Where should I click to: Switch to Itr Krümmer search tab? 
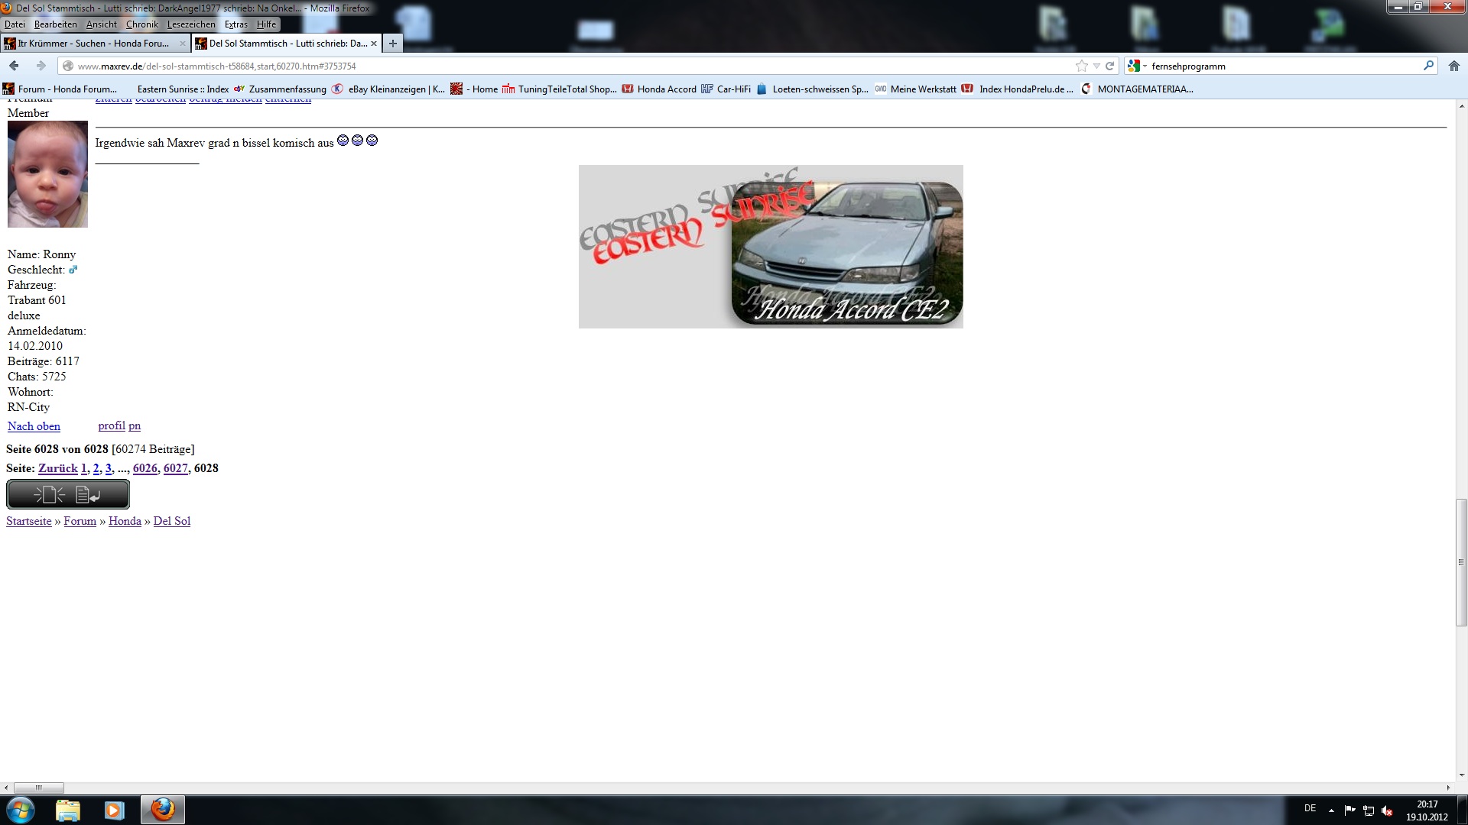tap(92, 44)
